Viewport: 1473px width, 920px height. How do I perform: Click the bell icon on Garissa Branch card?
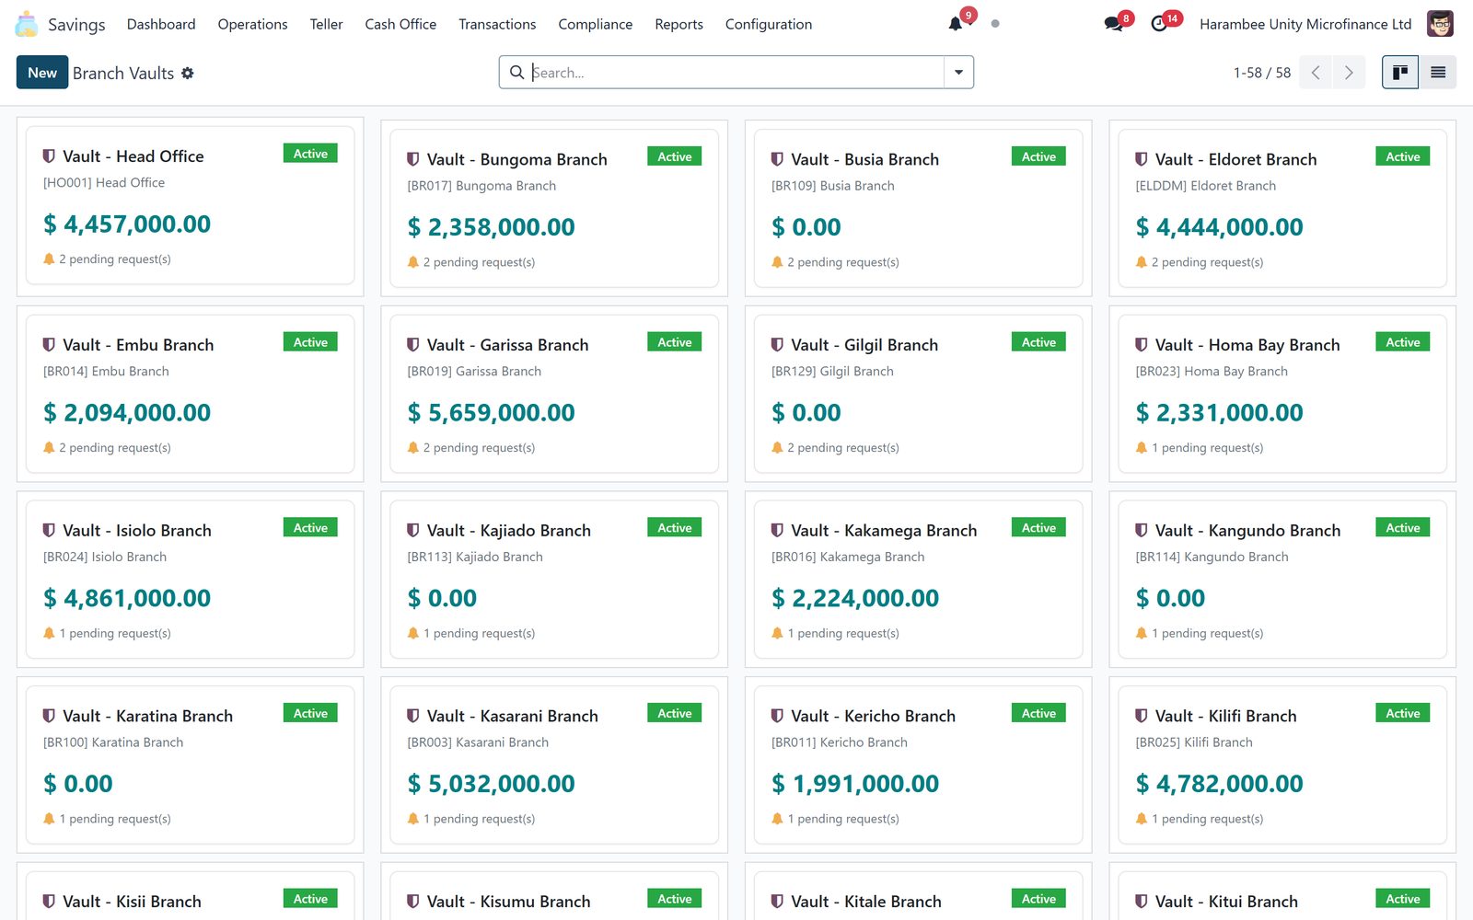(413, 448)
